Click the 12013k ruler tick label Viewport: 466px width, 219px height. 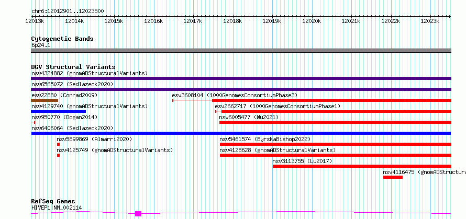pos(35,21)
